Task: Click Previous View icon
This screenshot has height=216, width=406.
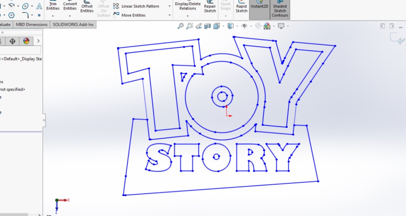Action: (x=199, y=26)
